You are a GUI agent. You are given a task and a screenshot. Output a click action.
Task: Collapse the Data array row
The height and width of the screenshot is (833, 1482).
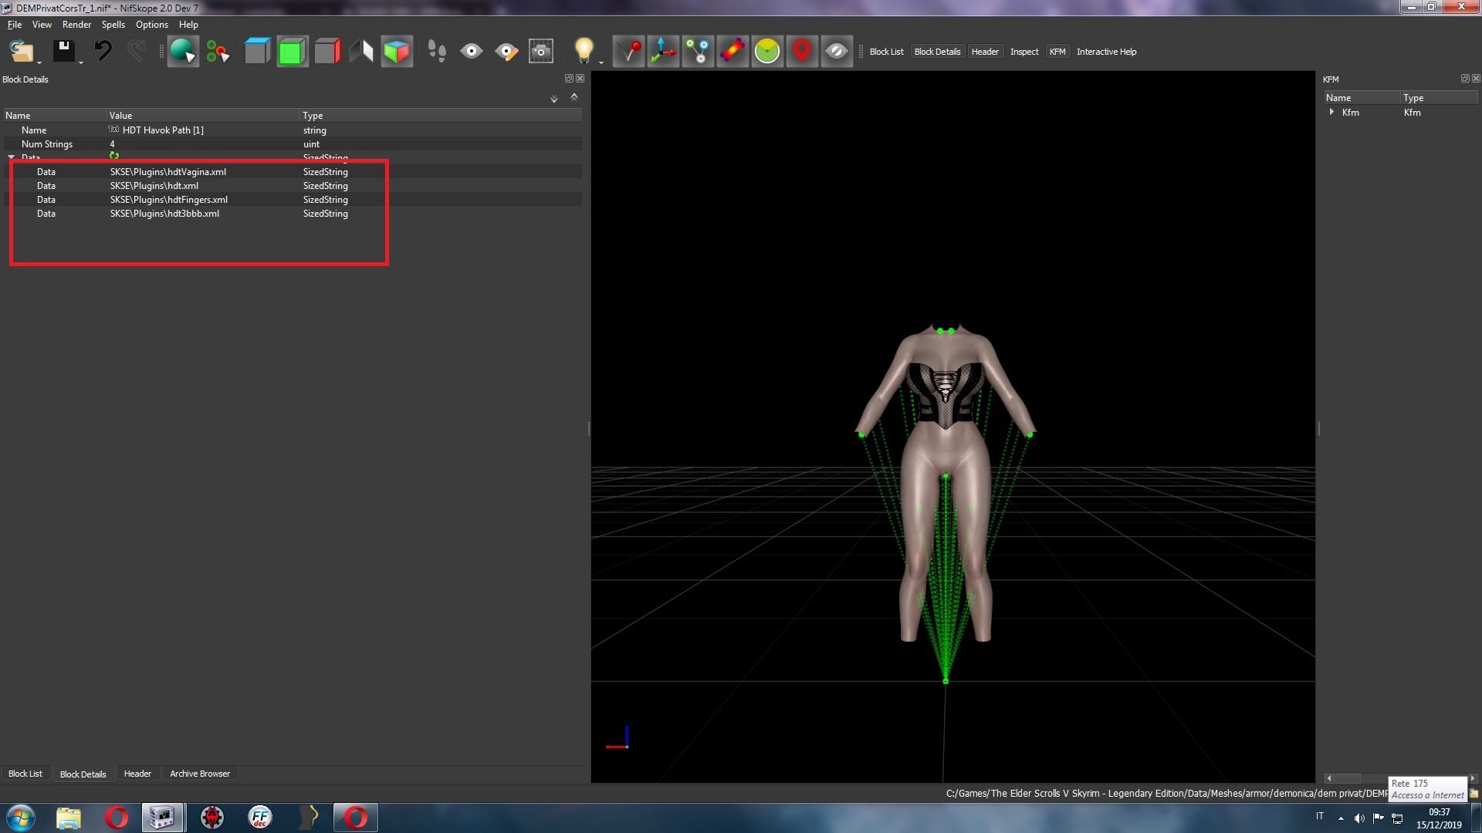12,157
